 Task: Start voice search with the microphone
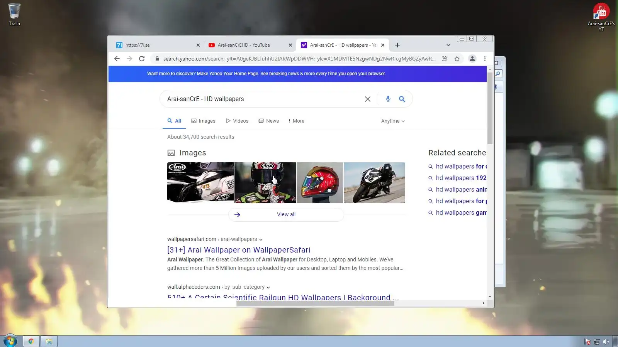click(x=388, y=99)
